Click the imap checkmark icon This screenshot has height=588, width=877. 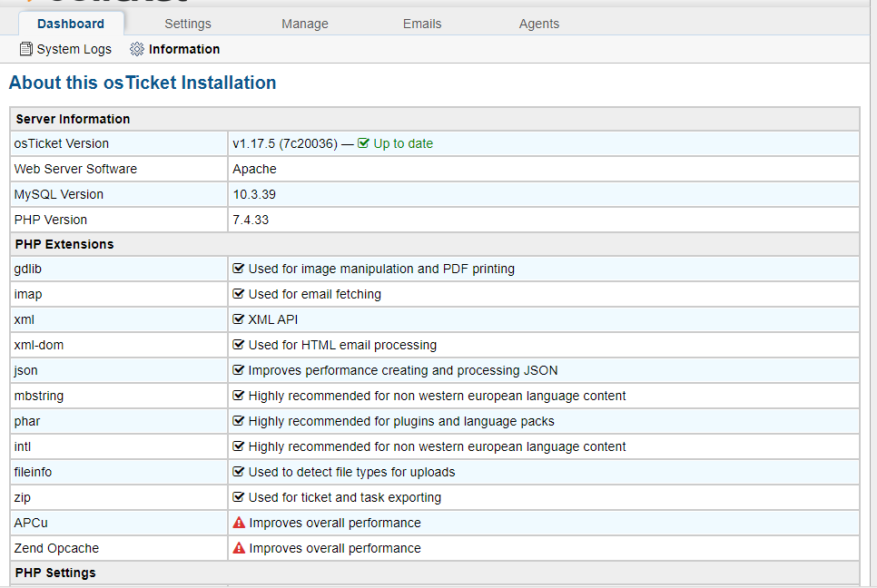pos(239,294)
